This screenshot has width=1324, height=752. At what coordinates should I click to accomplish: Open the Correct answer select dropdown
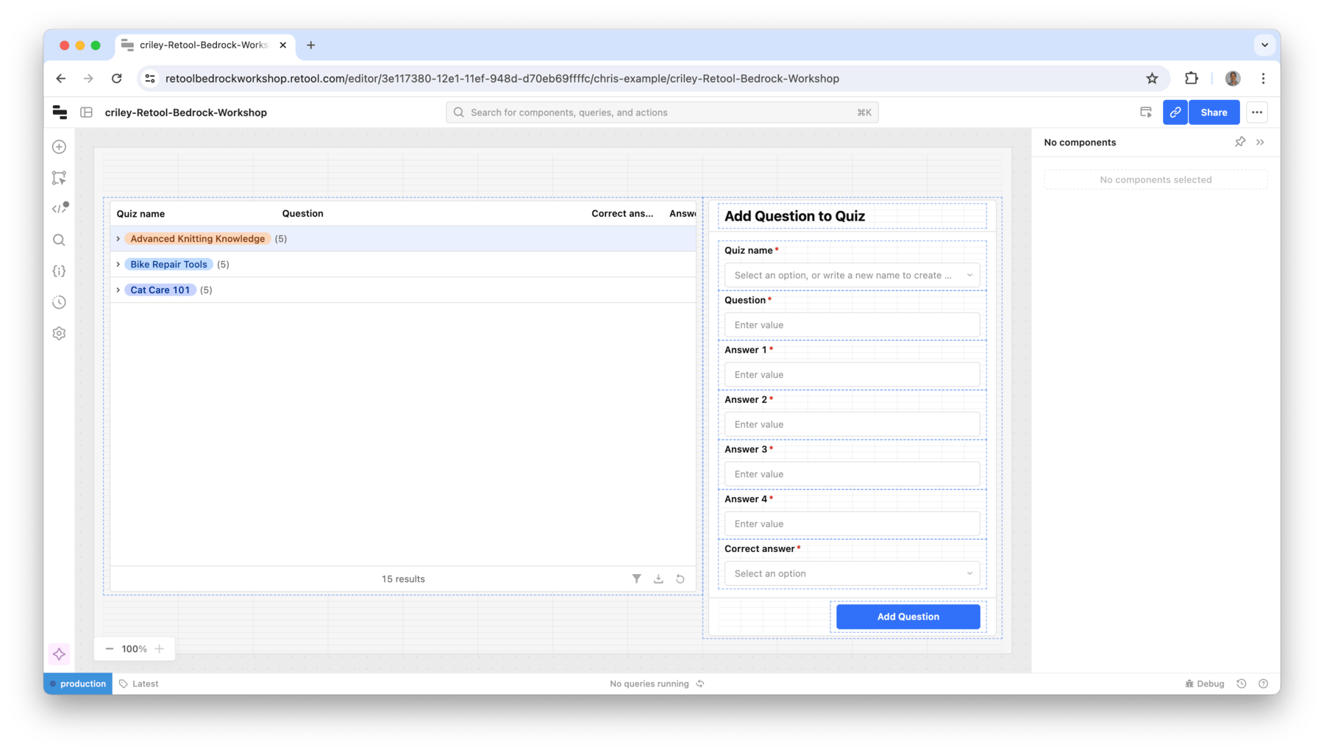click(852, 574)
